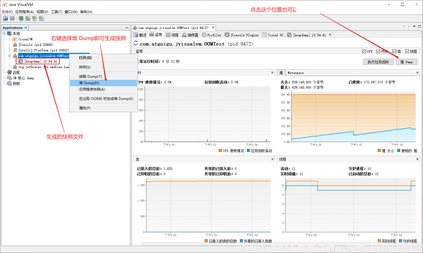Screen dimensions: 423x253
Task: Click the VisualVM application icon in tree
Action: (15, 39)
